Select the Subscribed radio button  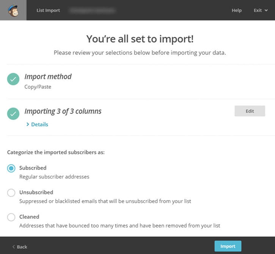tap(11, 168)
